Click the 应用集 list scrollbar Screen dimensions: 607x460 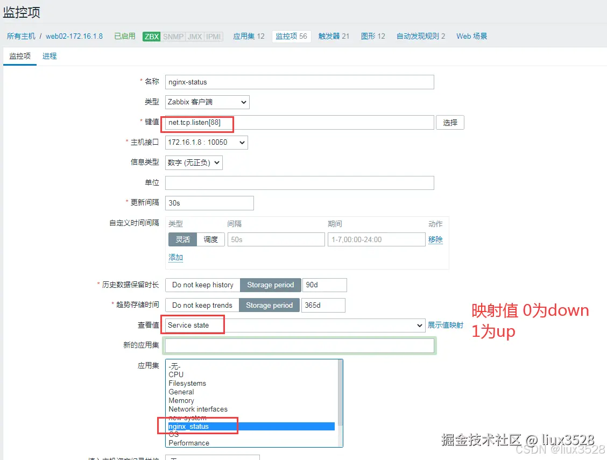coord(340,392)
